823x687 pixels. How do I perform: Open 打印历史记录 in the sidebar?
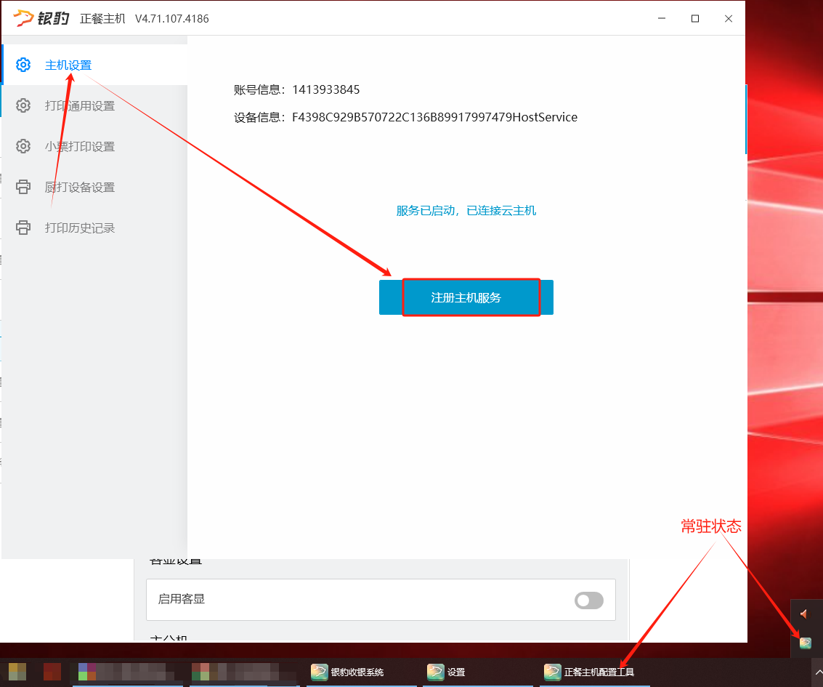click(x=94, y=228)
